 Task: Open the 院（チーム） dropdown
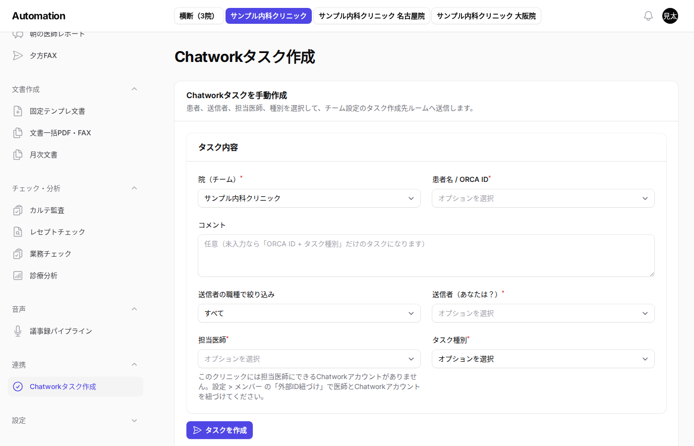[x=309, y=198]
